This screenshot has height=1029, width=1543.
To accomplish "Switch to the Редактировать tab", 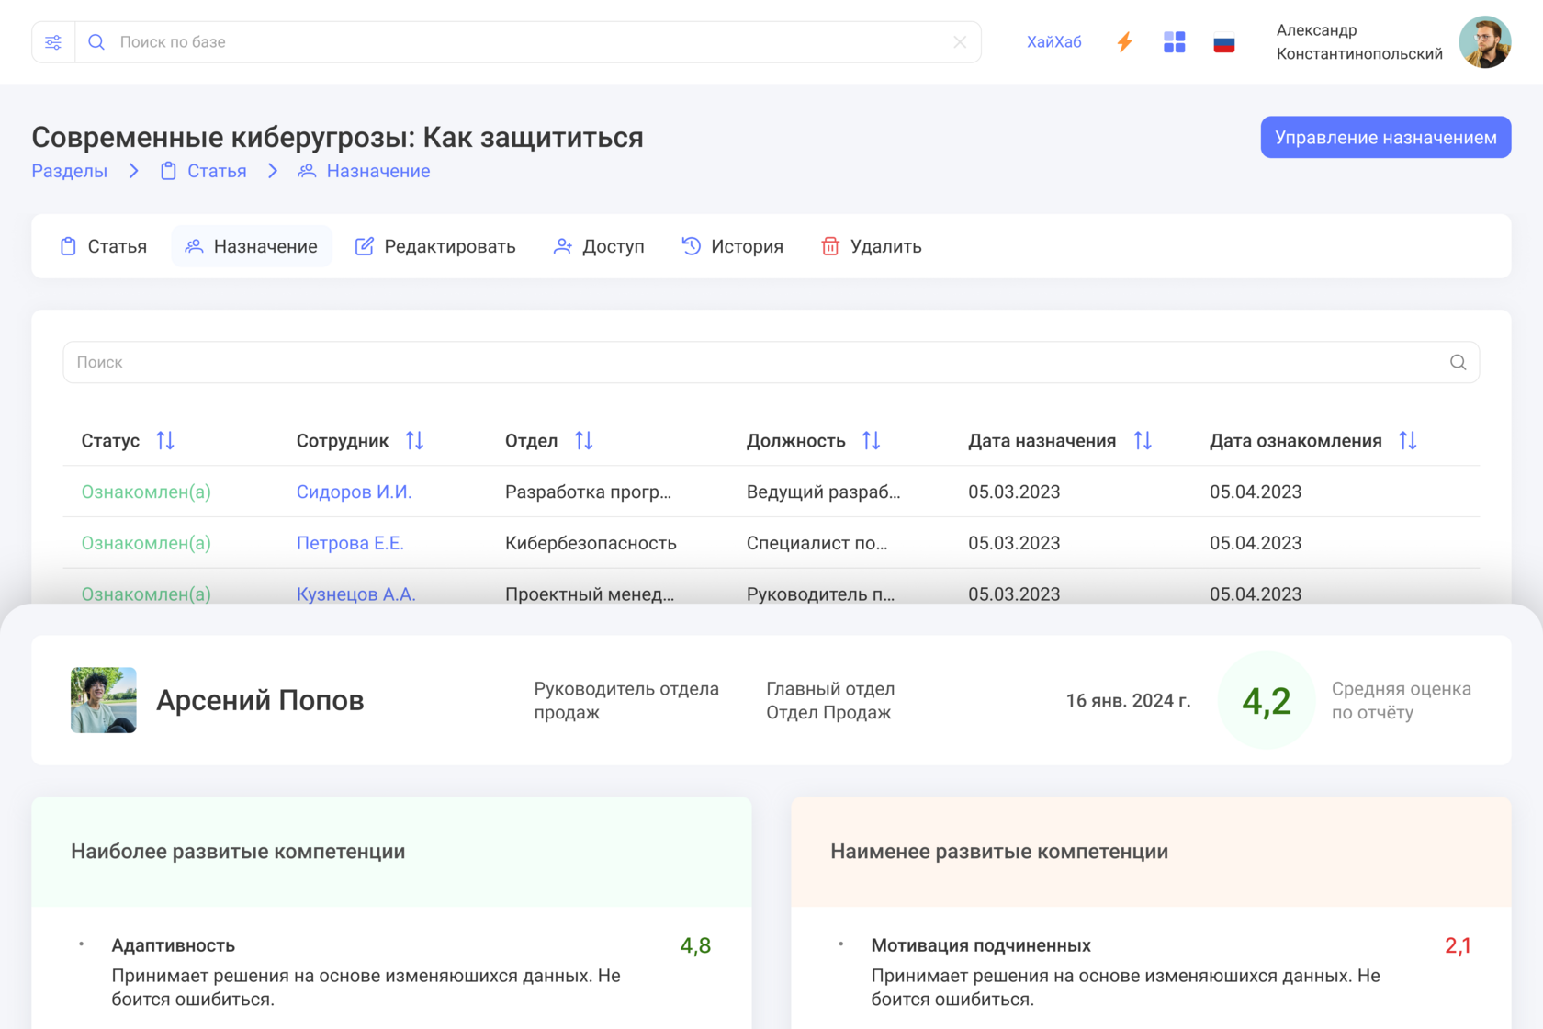I will [x=435, y=246].
